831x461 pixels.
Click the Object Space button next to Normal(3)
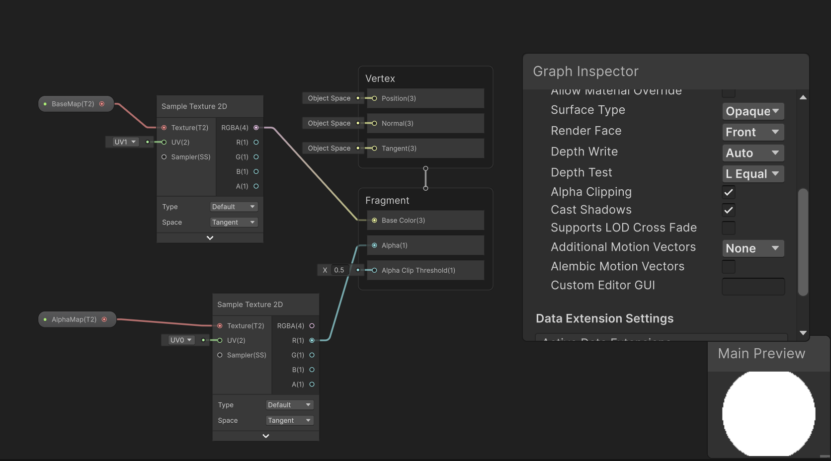(329, 123)
